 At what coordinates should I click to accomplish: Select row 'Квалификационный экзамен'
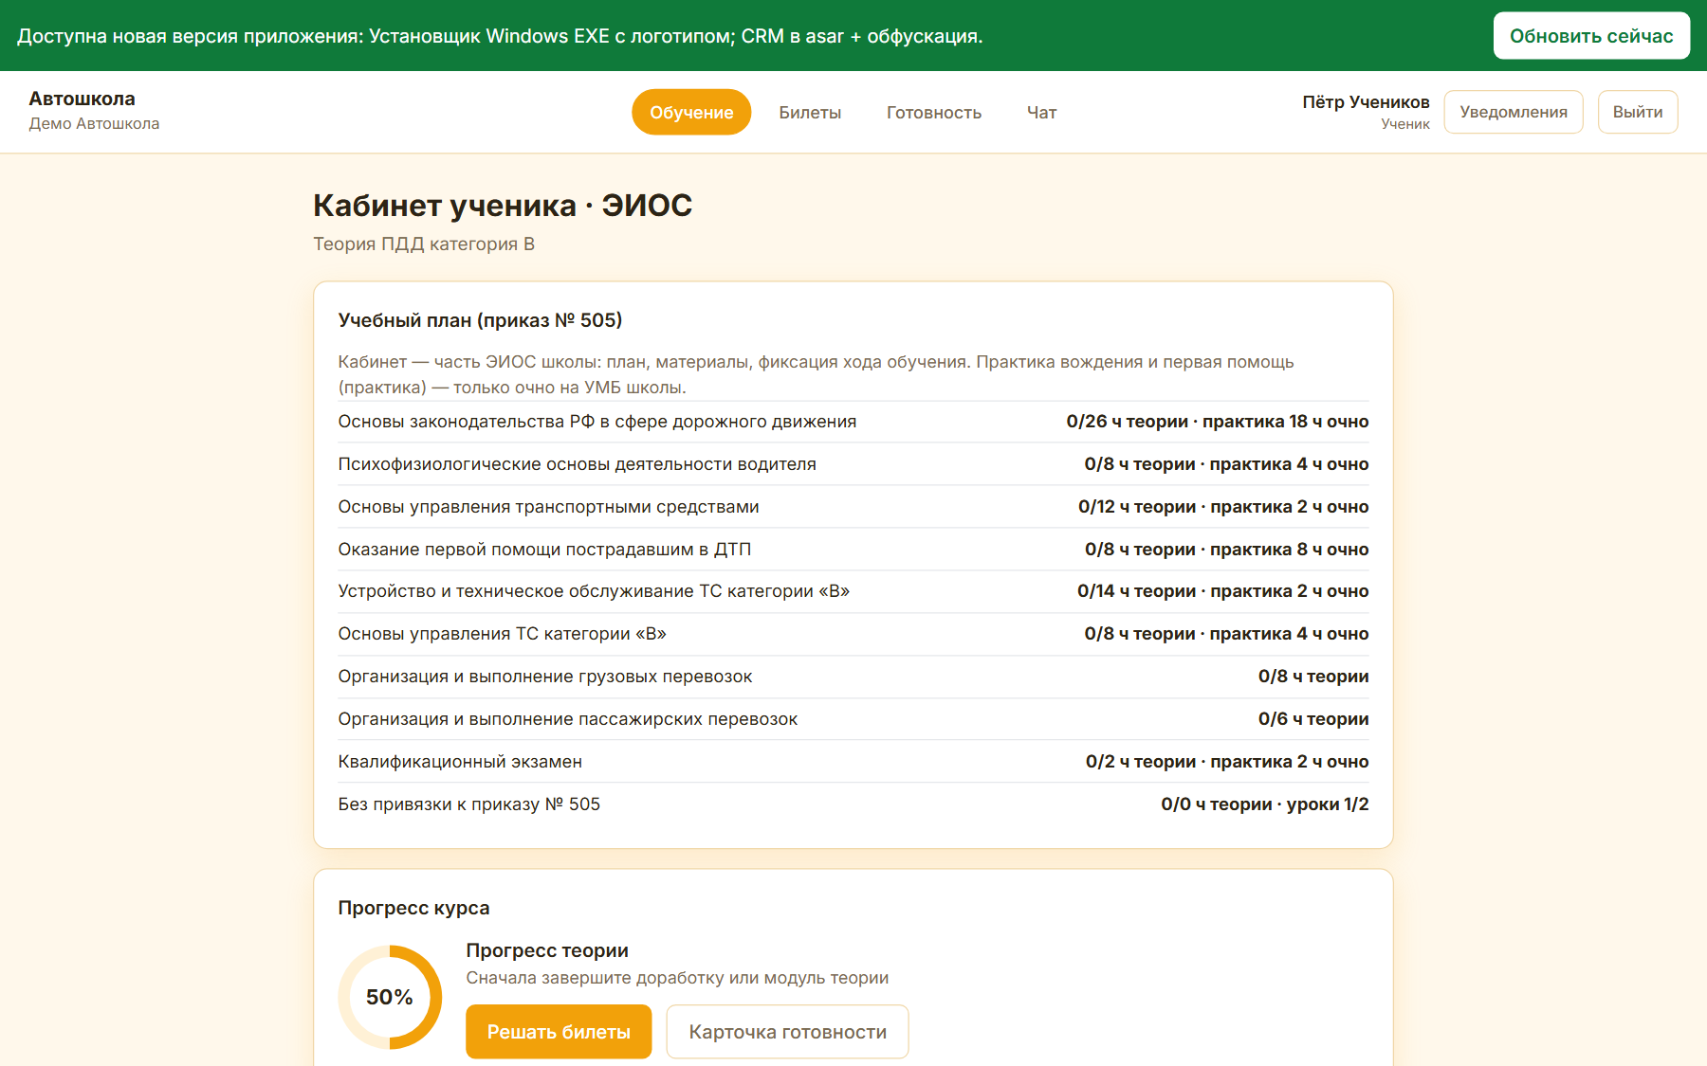[853, 762]
